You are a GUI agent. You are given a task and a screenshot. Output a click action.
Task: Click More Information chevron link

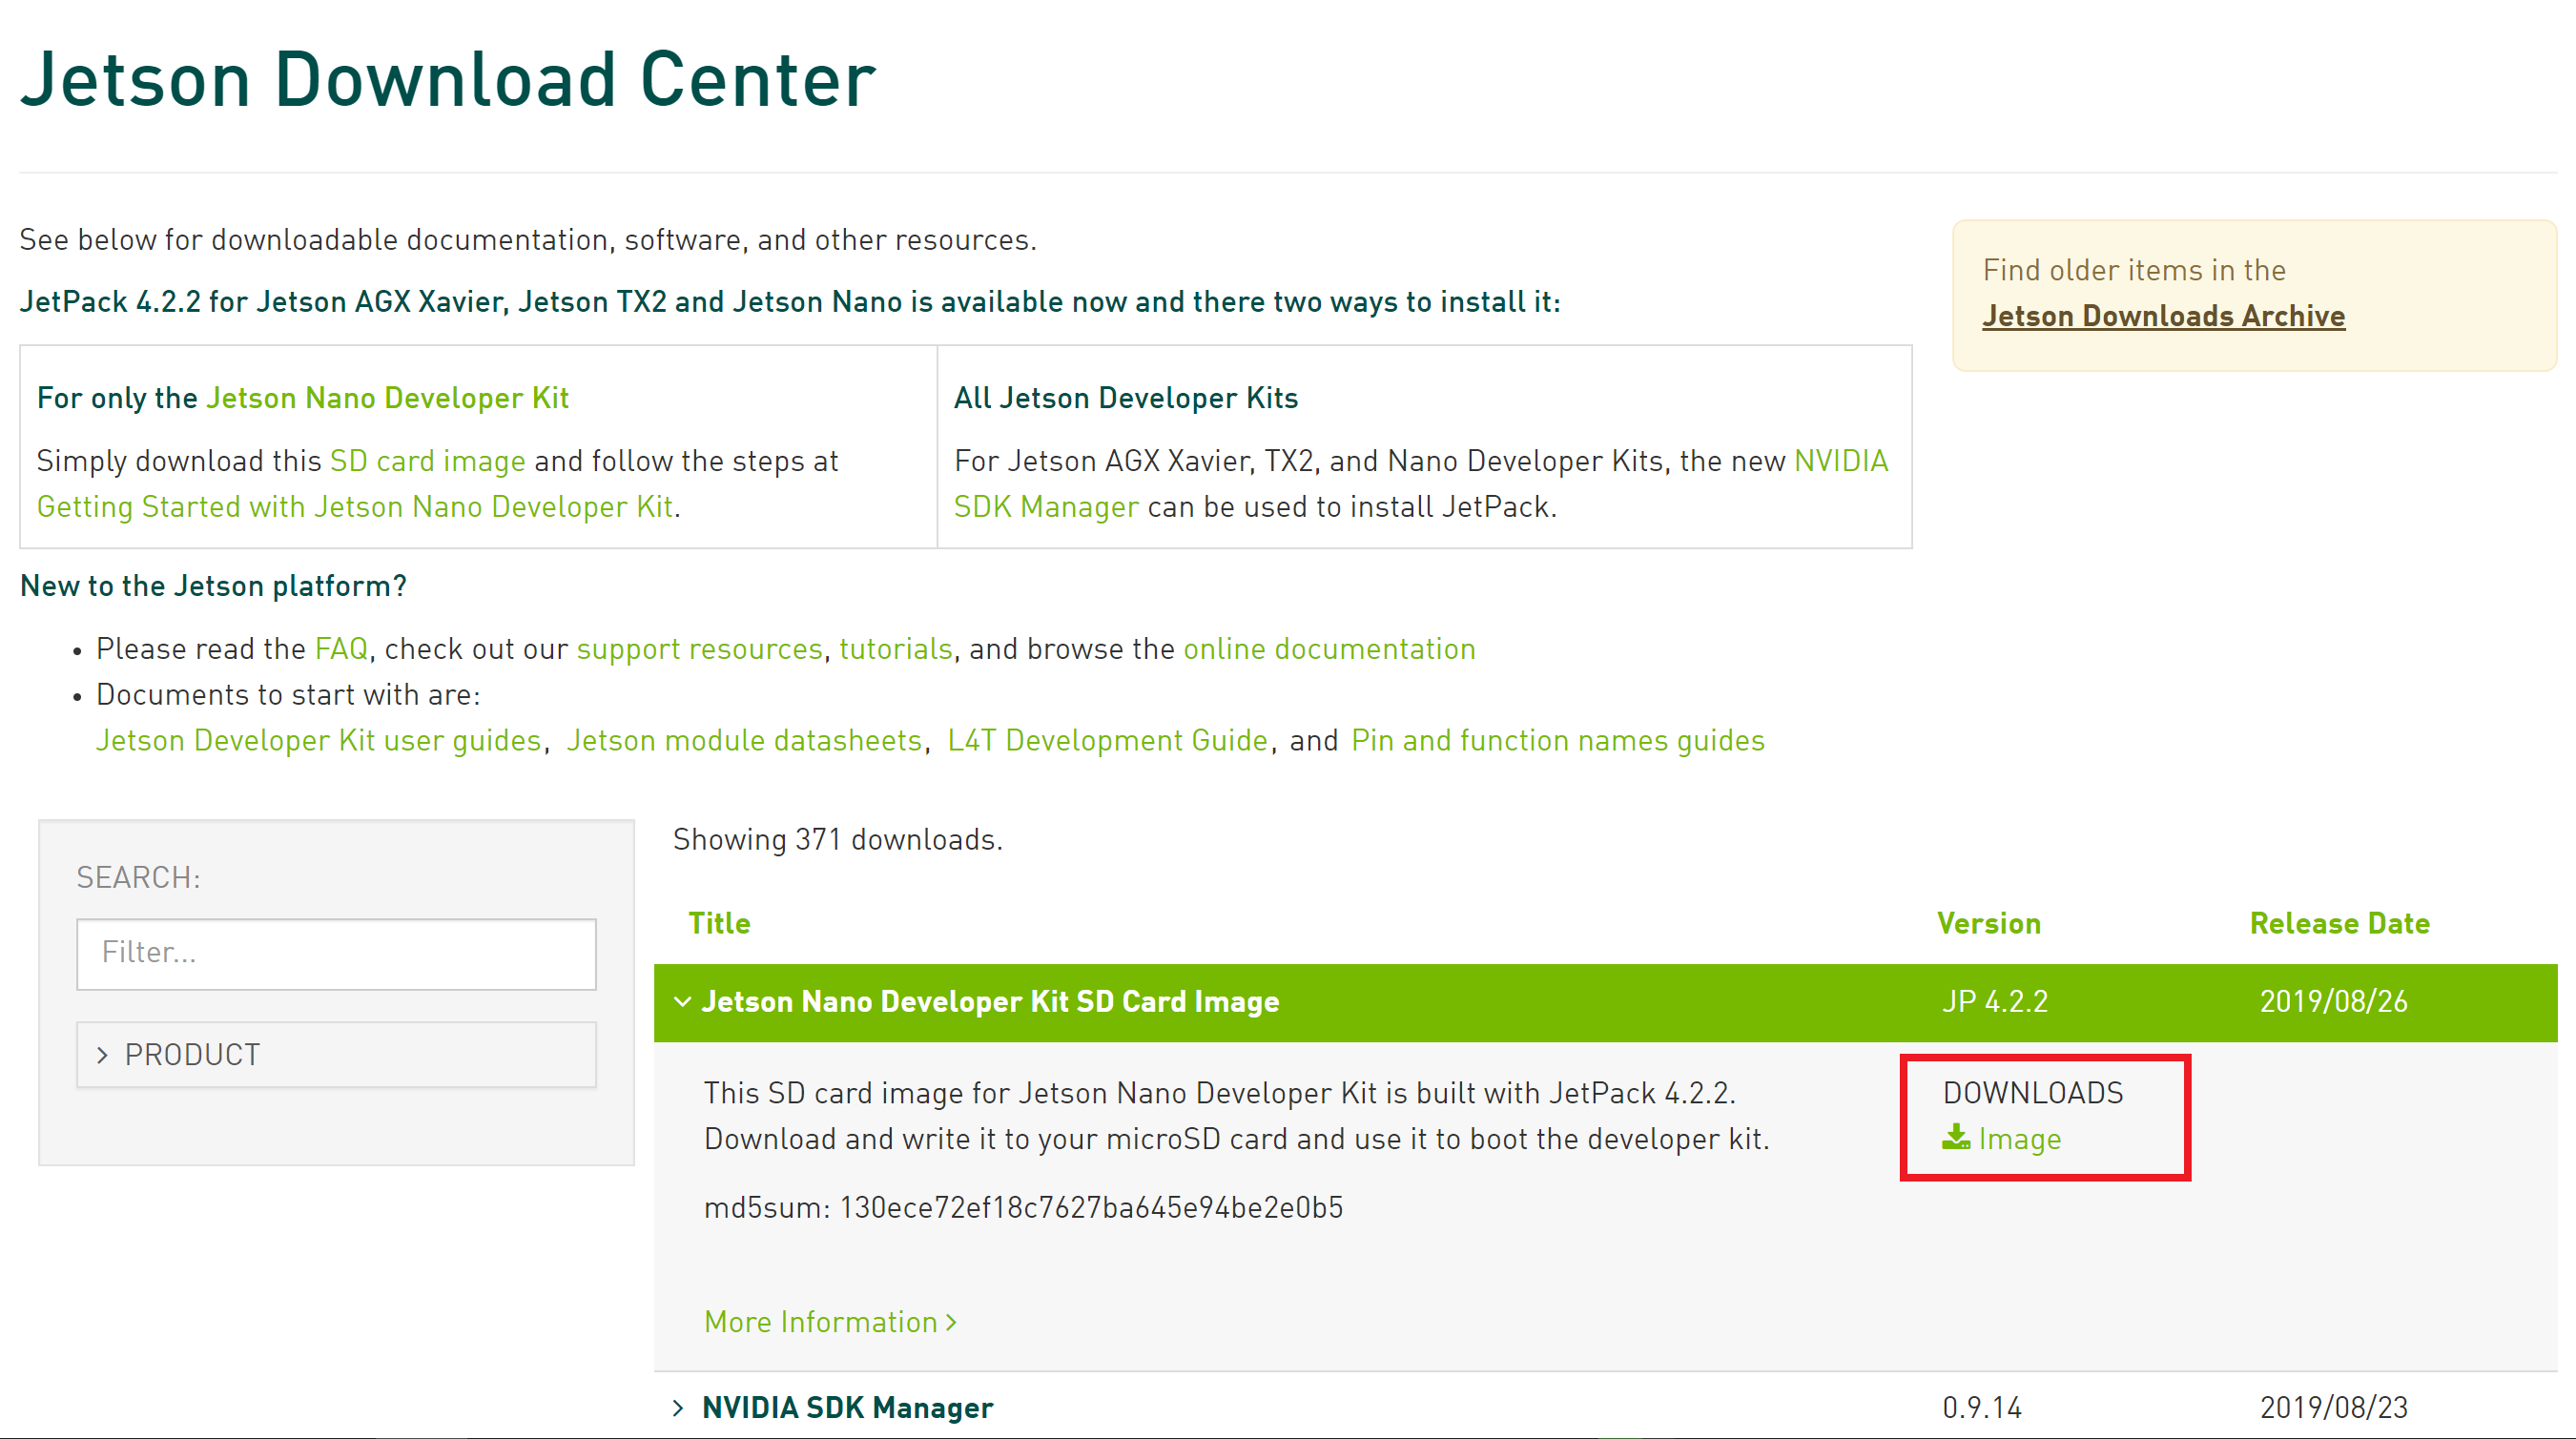(x=830, y=1322)
